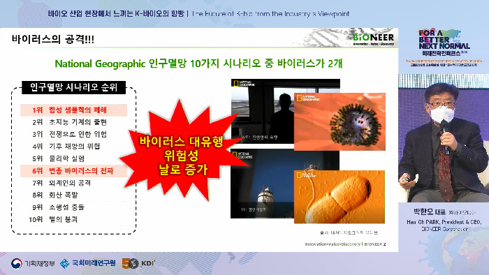Select row 10위 별의 붕괴

pyautogui.click(x=73, y=219)
